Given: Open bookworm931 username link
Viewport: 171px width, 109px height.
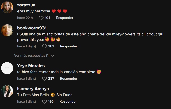Looking at the screenshot, I should pos(32,28).
